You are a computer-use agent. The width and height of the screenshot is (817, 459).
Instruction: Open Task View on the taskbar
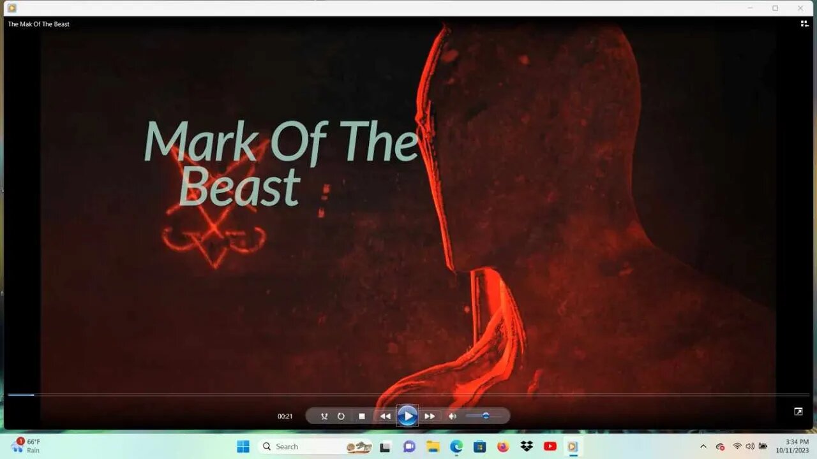(386, 446)
